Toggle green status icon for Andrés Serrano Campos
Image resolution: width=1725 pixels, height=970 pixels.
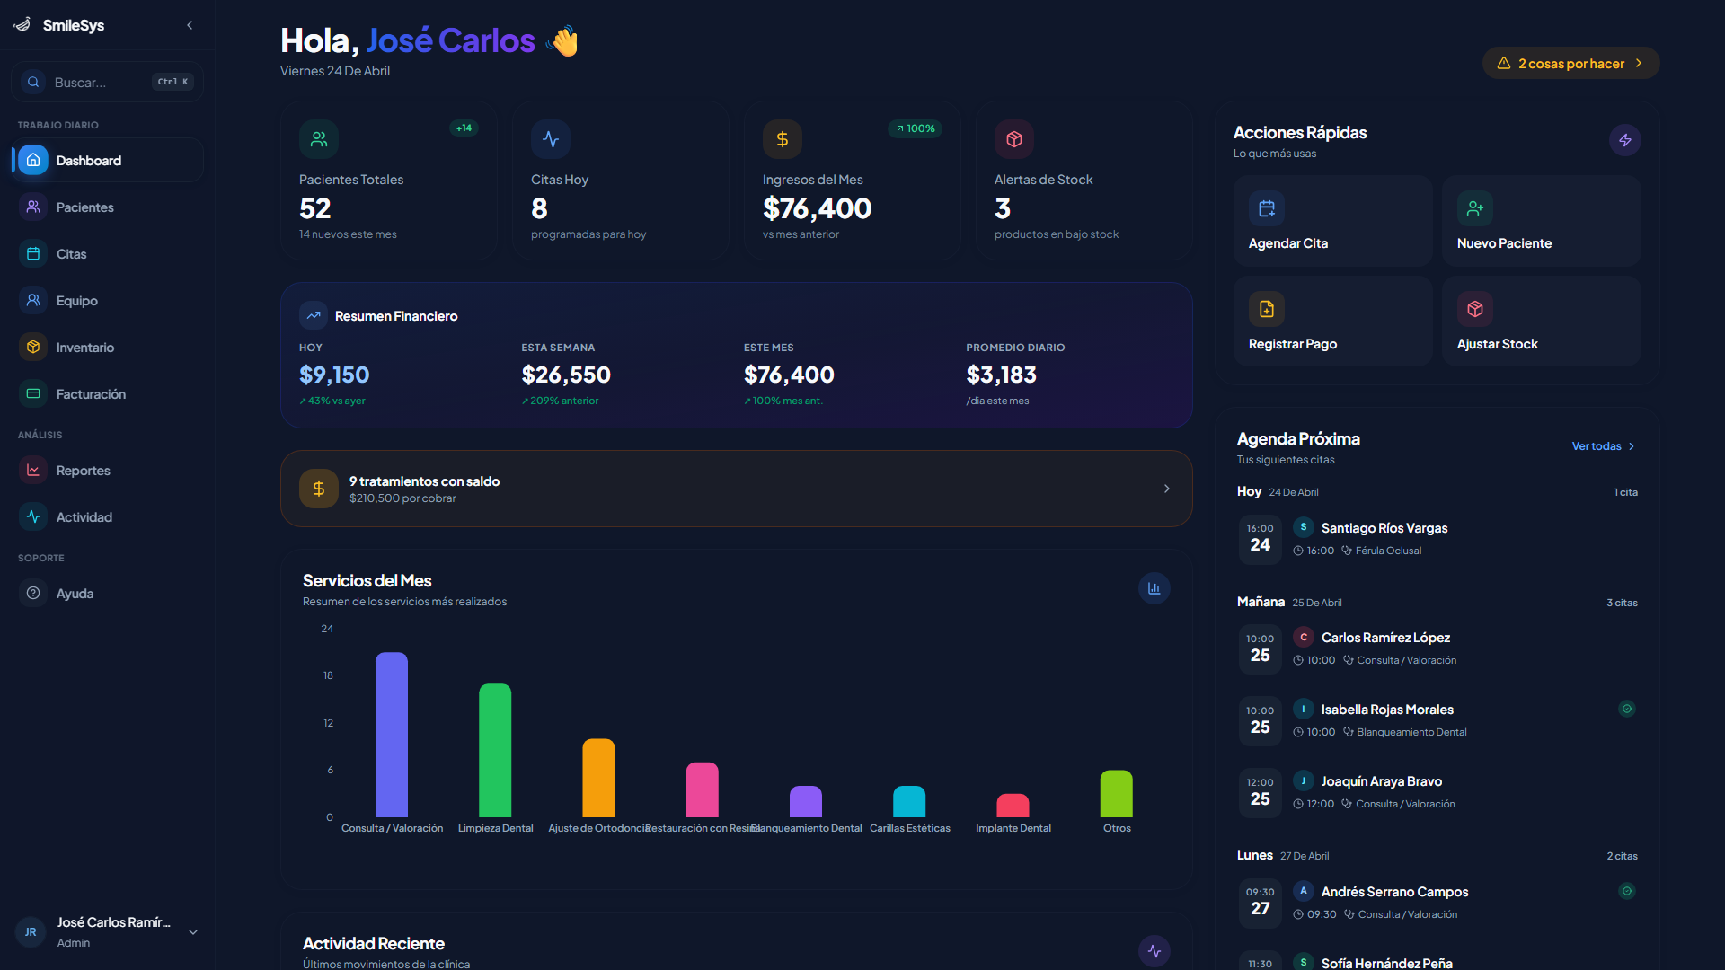1626,891
